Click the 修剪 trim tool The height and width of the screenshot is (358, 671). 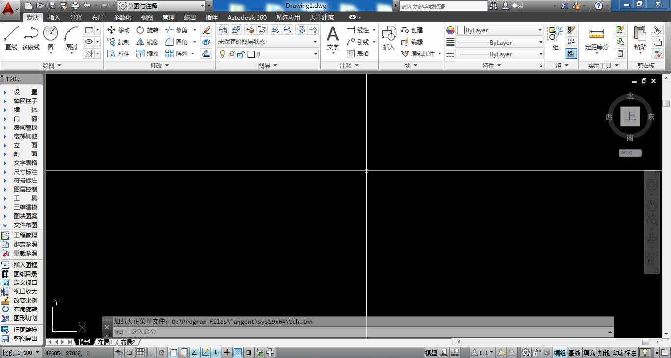[177, 30]
